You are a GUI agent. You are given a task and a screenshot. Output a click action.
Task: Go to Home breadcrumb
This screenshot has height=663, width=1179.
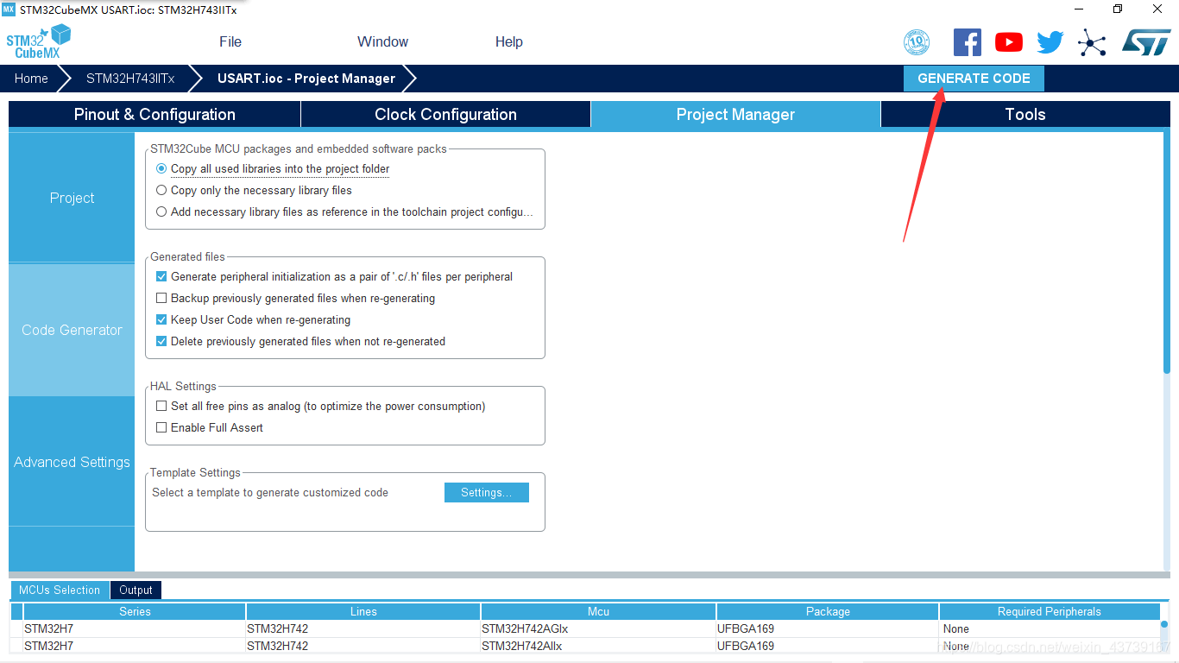31,78
